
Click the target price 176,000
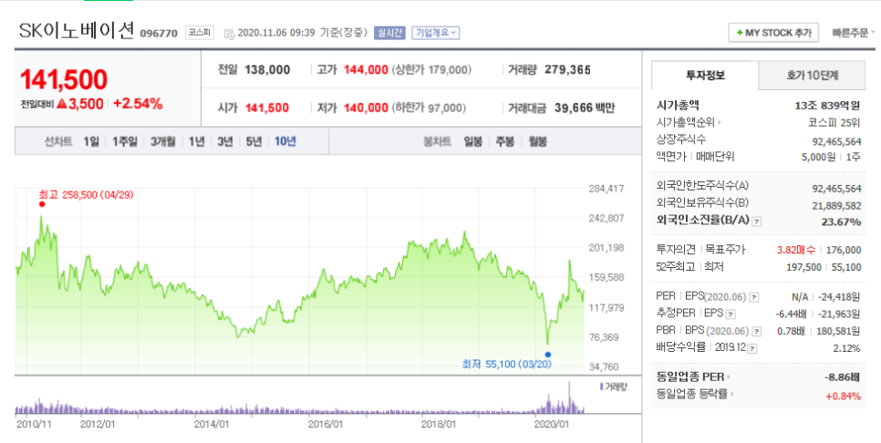click(x=844, y=250)
